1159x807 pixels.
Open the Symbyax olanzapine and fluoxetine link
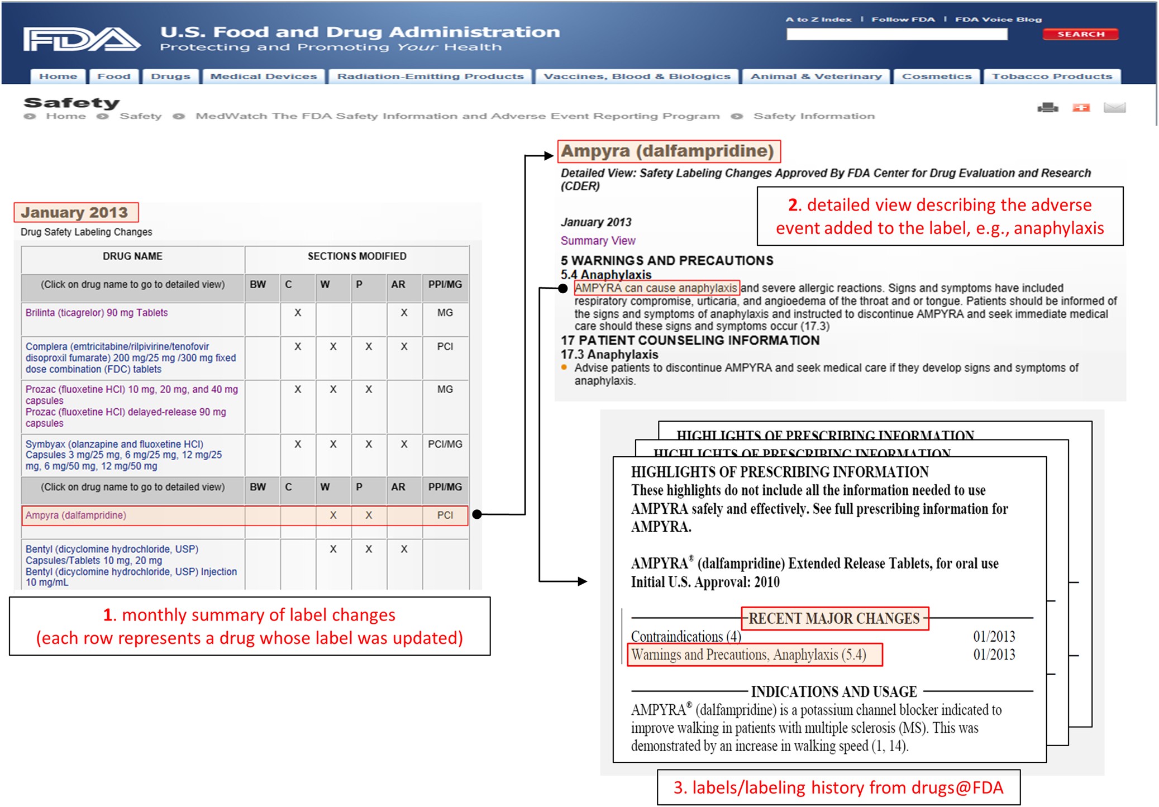[123, 455]
